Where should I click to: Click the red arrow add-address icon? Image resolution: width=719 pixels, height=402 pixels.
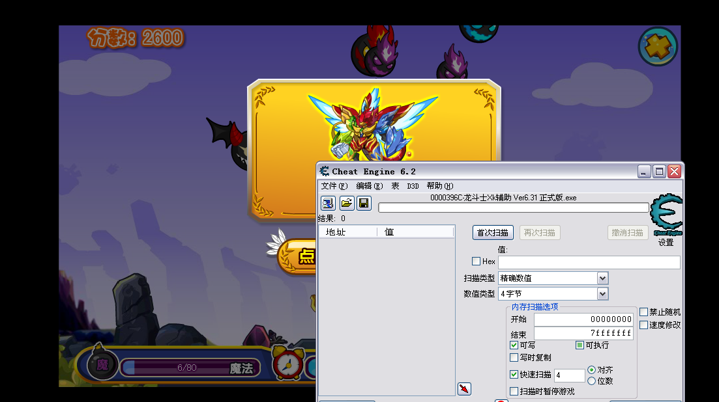click(x=465, y=389)
